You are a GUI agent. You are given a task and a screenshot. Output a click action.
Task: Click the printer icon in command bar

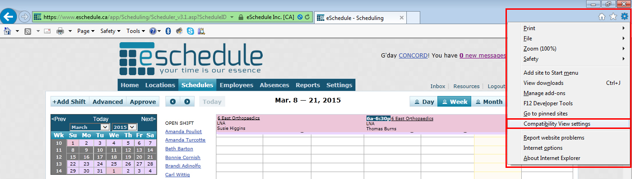pyautogui.click(x=60, y=31)
